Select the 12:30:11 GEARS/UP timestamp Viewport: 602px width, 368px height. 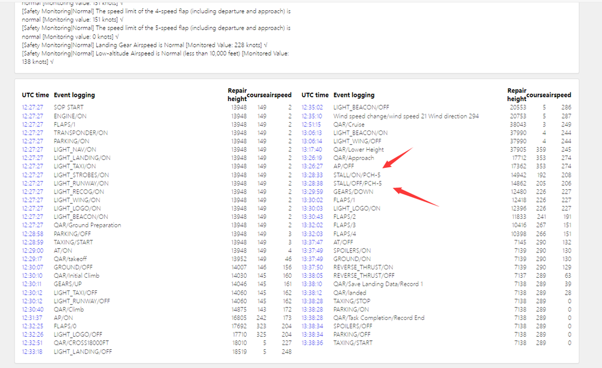33,284
